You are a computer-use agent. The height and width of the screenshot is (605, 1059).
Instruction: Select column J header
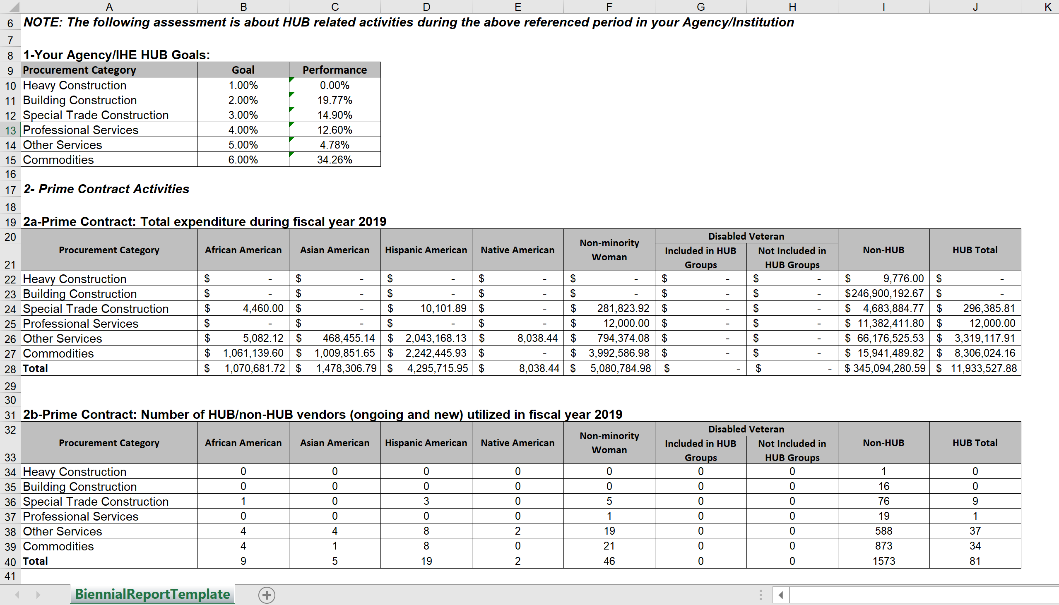tap(975, 7)
